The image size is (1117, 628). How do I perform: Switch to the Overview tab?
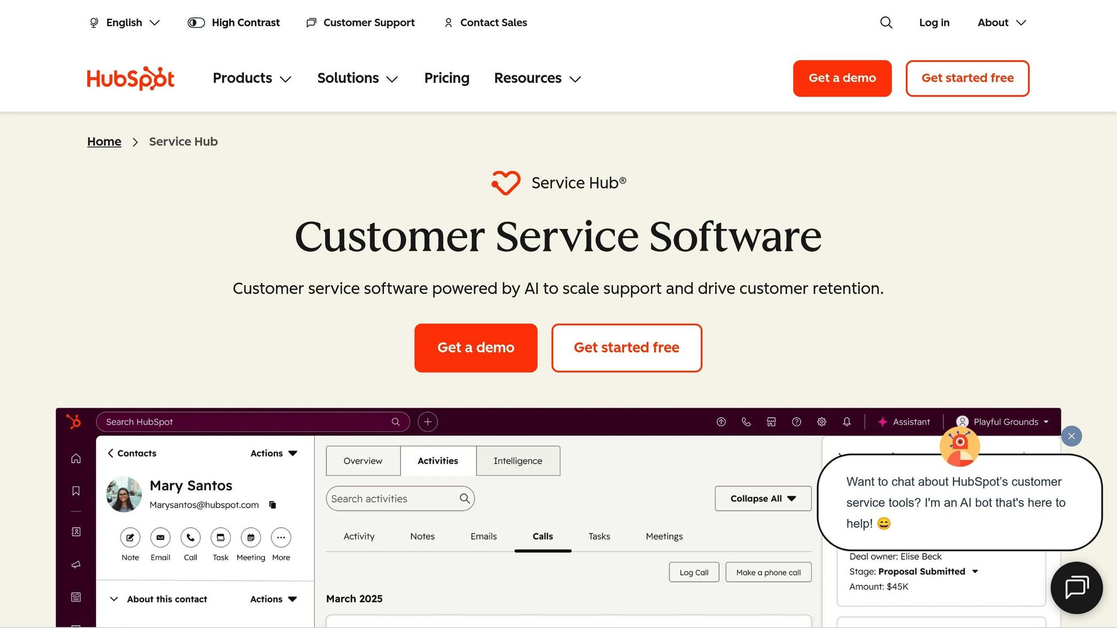(x=363, y=461)
